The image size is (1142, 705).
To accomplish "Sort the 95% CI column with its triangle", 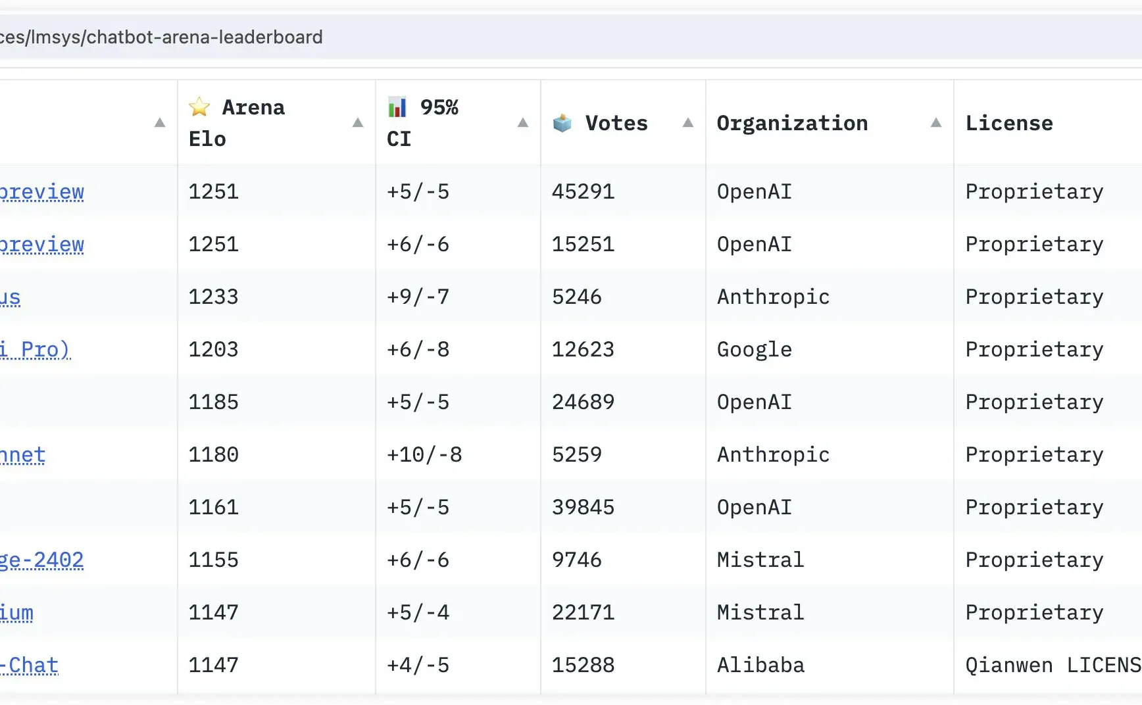I will tap(523, 123).
